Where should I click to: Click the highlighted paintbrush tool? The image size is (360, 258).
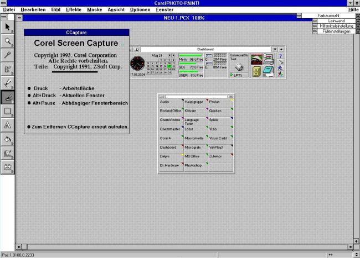[x=7, y=97]
